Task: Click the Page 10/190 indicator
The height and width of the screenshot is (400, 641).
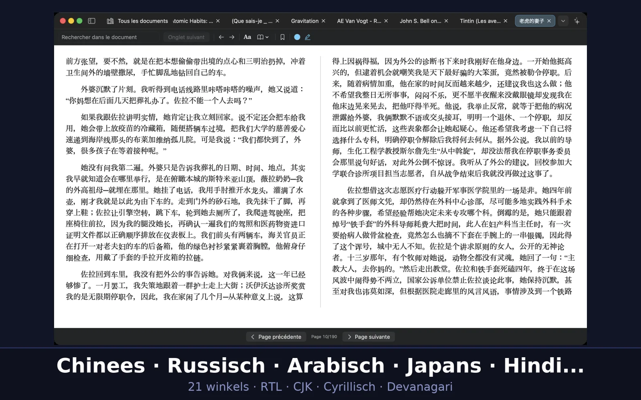Action: point(324,337)
